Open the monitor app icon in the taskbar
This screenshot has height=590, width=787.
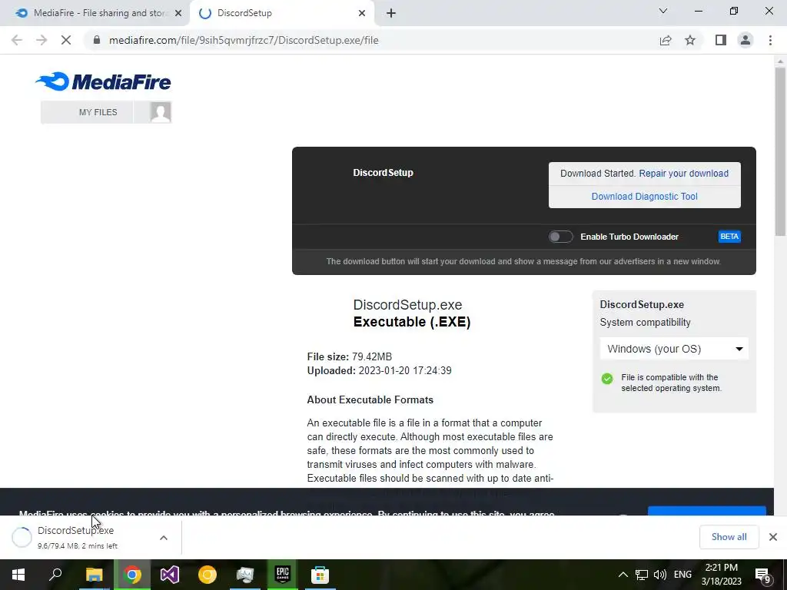[x=245, y=575]
